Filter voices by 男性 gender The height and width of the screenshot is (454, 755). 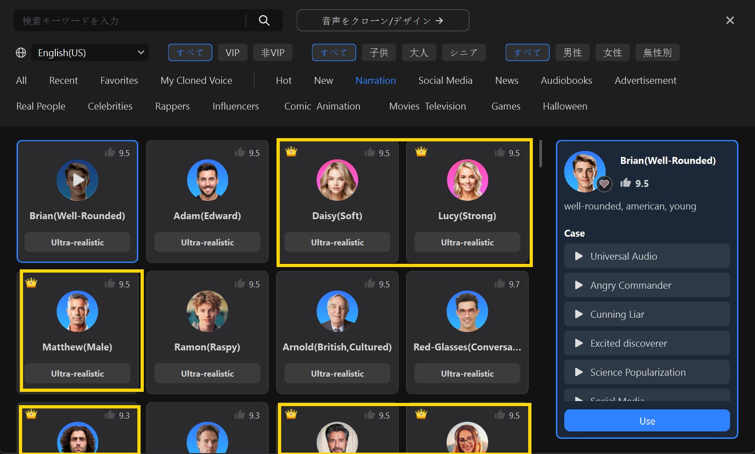(x=572, y=52)
